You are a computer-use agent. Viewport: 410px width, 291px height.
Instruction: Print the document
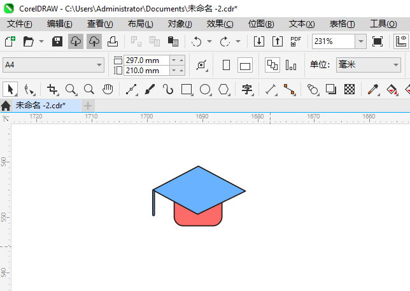point(113,41)
